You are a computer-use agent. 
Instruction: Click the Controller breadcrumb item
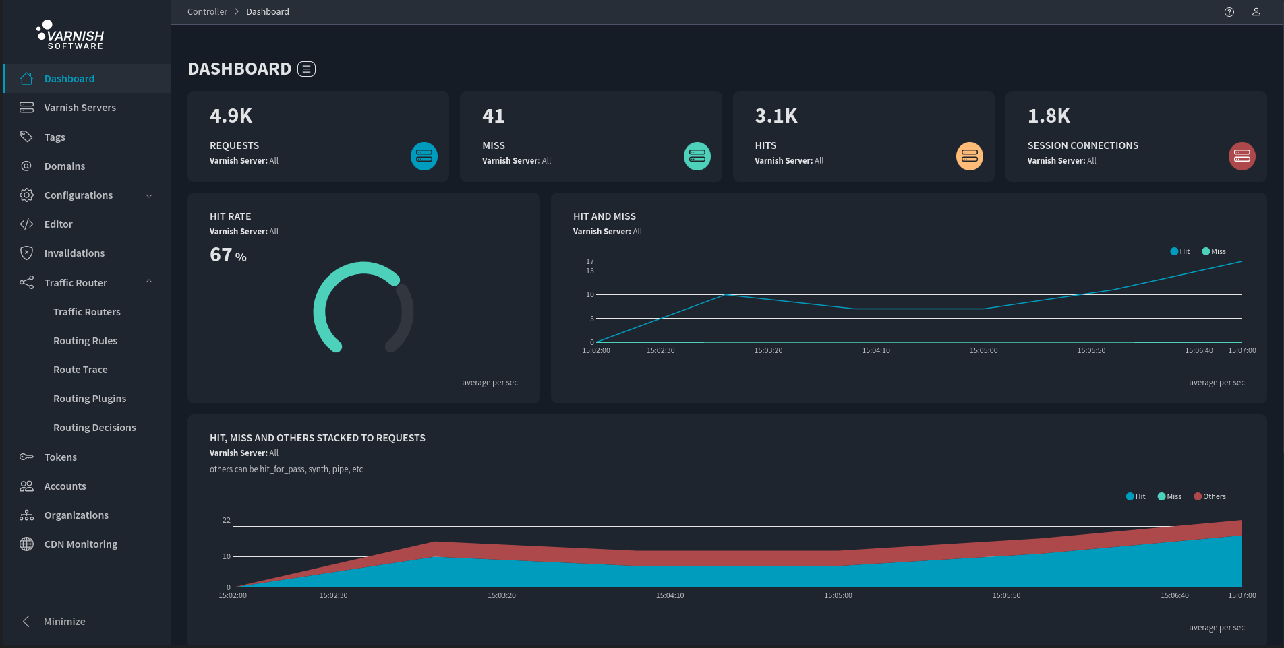pos(207,11)
